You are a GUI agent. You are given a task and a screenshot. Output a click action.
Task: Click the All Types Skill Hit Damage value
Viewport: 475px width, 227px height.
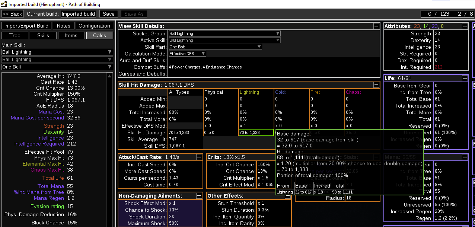(179, 132)
